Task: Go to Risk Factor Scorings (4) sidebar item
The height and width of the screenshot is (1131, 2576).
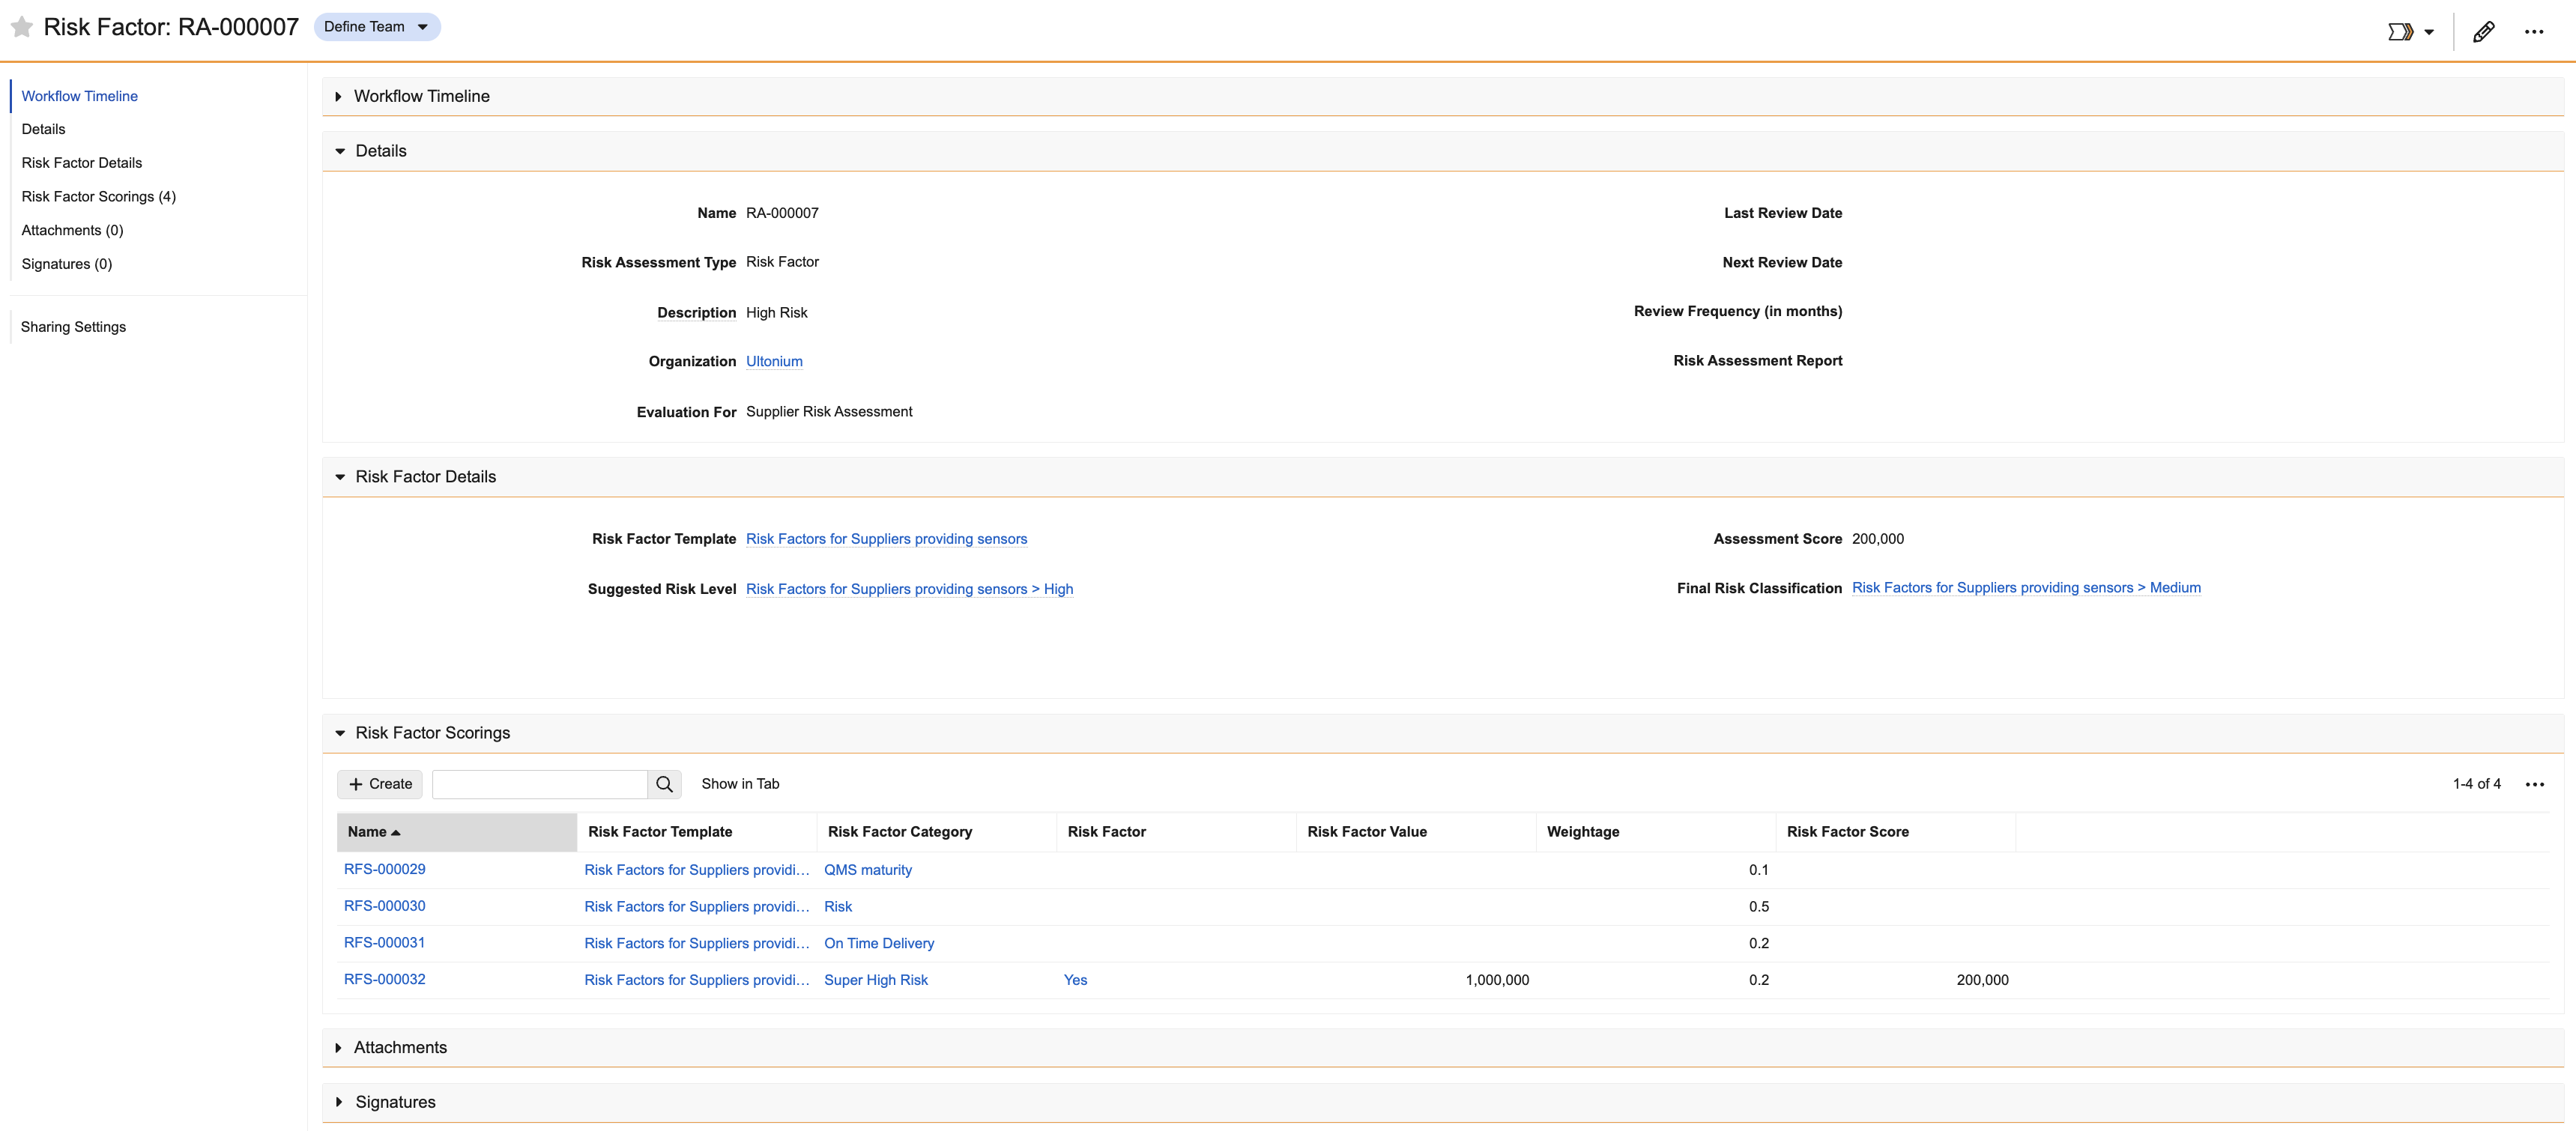Action: (98, 197)
